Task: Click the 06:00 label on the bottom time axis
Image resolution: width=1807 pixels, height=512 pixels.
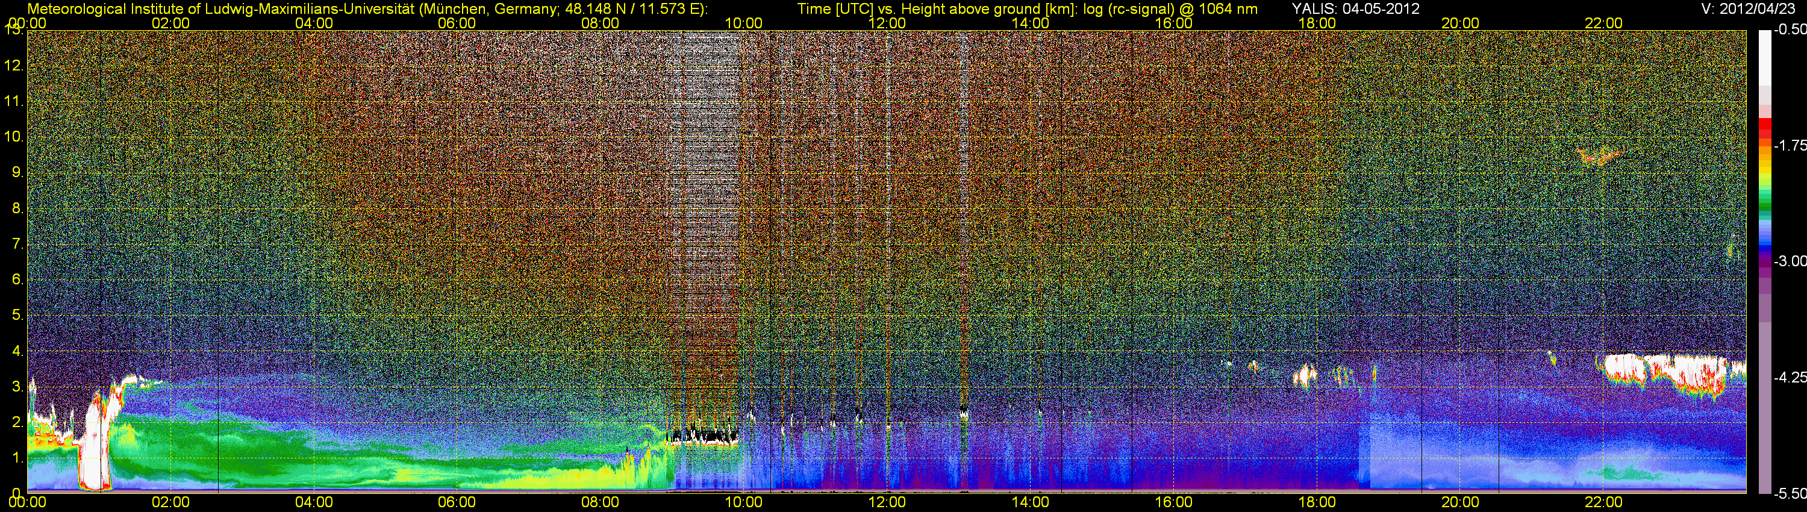Action: click(x=457, y=502)
